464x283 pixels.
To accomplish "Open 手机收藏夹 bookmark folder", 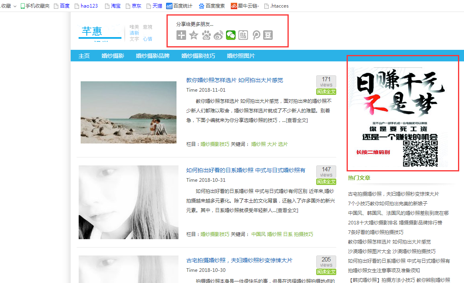I will [x=35, y=6].
